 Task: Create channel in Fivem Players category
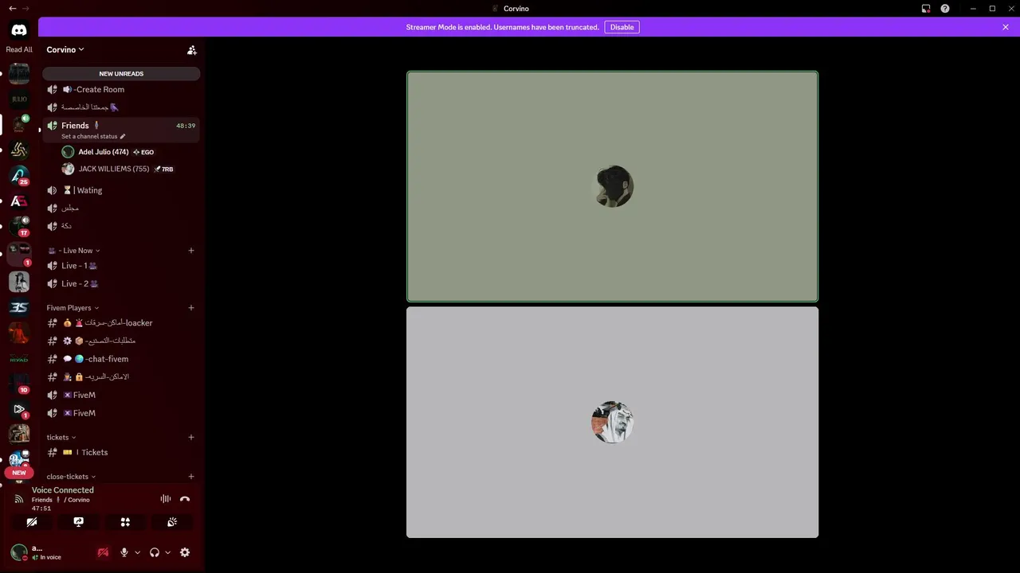coord(191,308)
